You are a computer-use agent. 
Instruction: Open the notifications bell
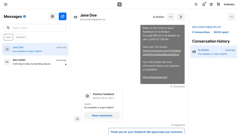(x=204, y=4)
